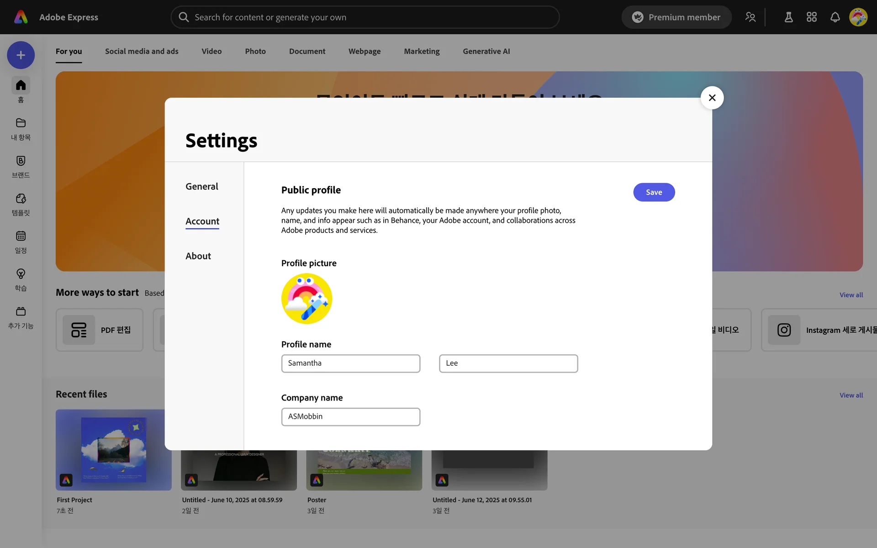
Task: Open the 템플릿 templates icon
Action: pos(21,199)
